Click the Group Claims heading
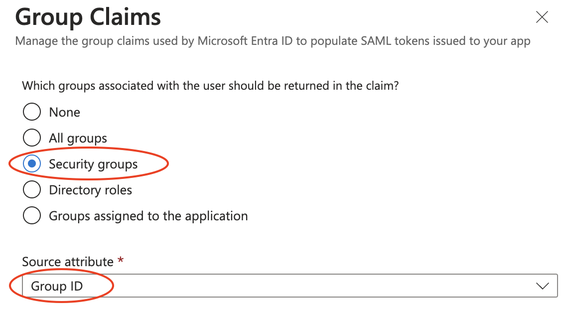 point(88,17)
